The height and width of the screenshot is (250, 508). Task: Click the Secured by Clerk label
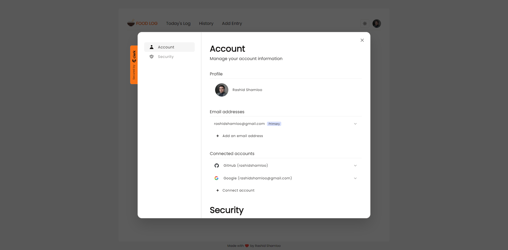134,65
